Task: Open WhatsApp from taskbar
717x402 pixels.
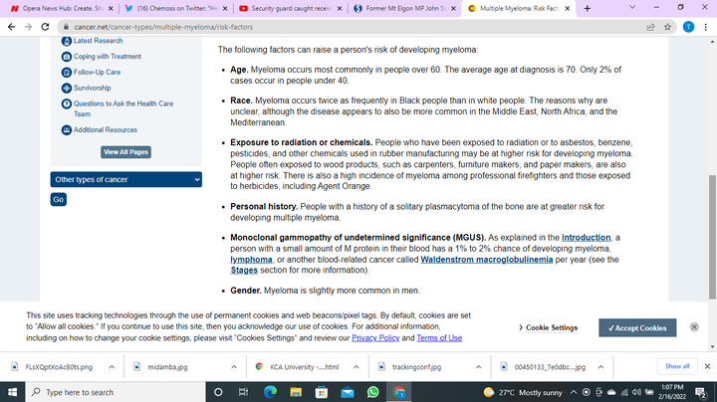Action: pyautogui.click(x=373, y=392)
